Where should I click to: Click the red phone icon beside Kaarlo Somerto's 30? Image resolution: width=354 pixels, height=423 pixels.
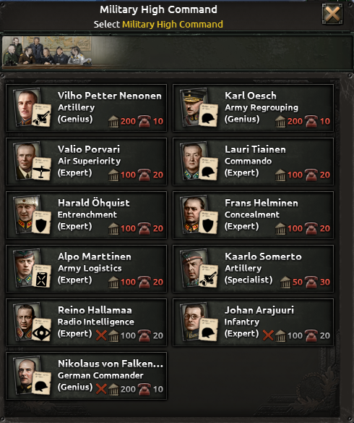[311, 282]
